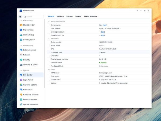161x121 pixels.
Task: Click the magnifier icon in the search box
Action: (25, 17)
